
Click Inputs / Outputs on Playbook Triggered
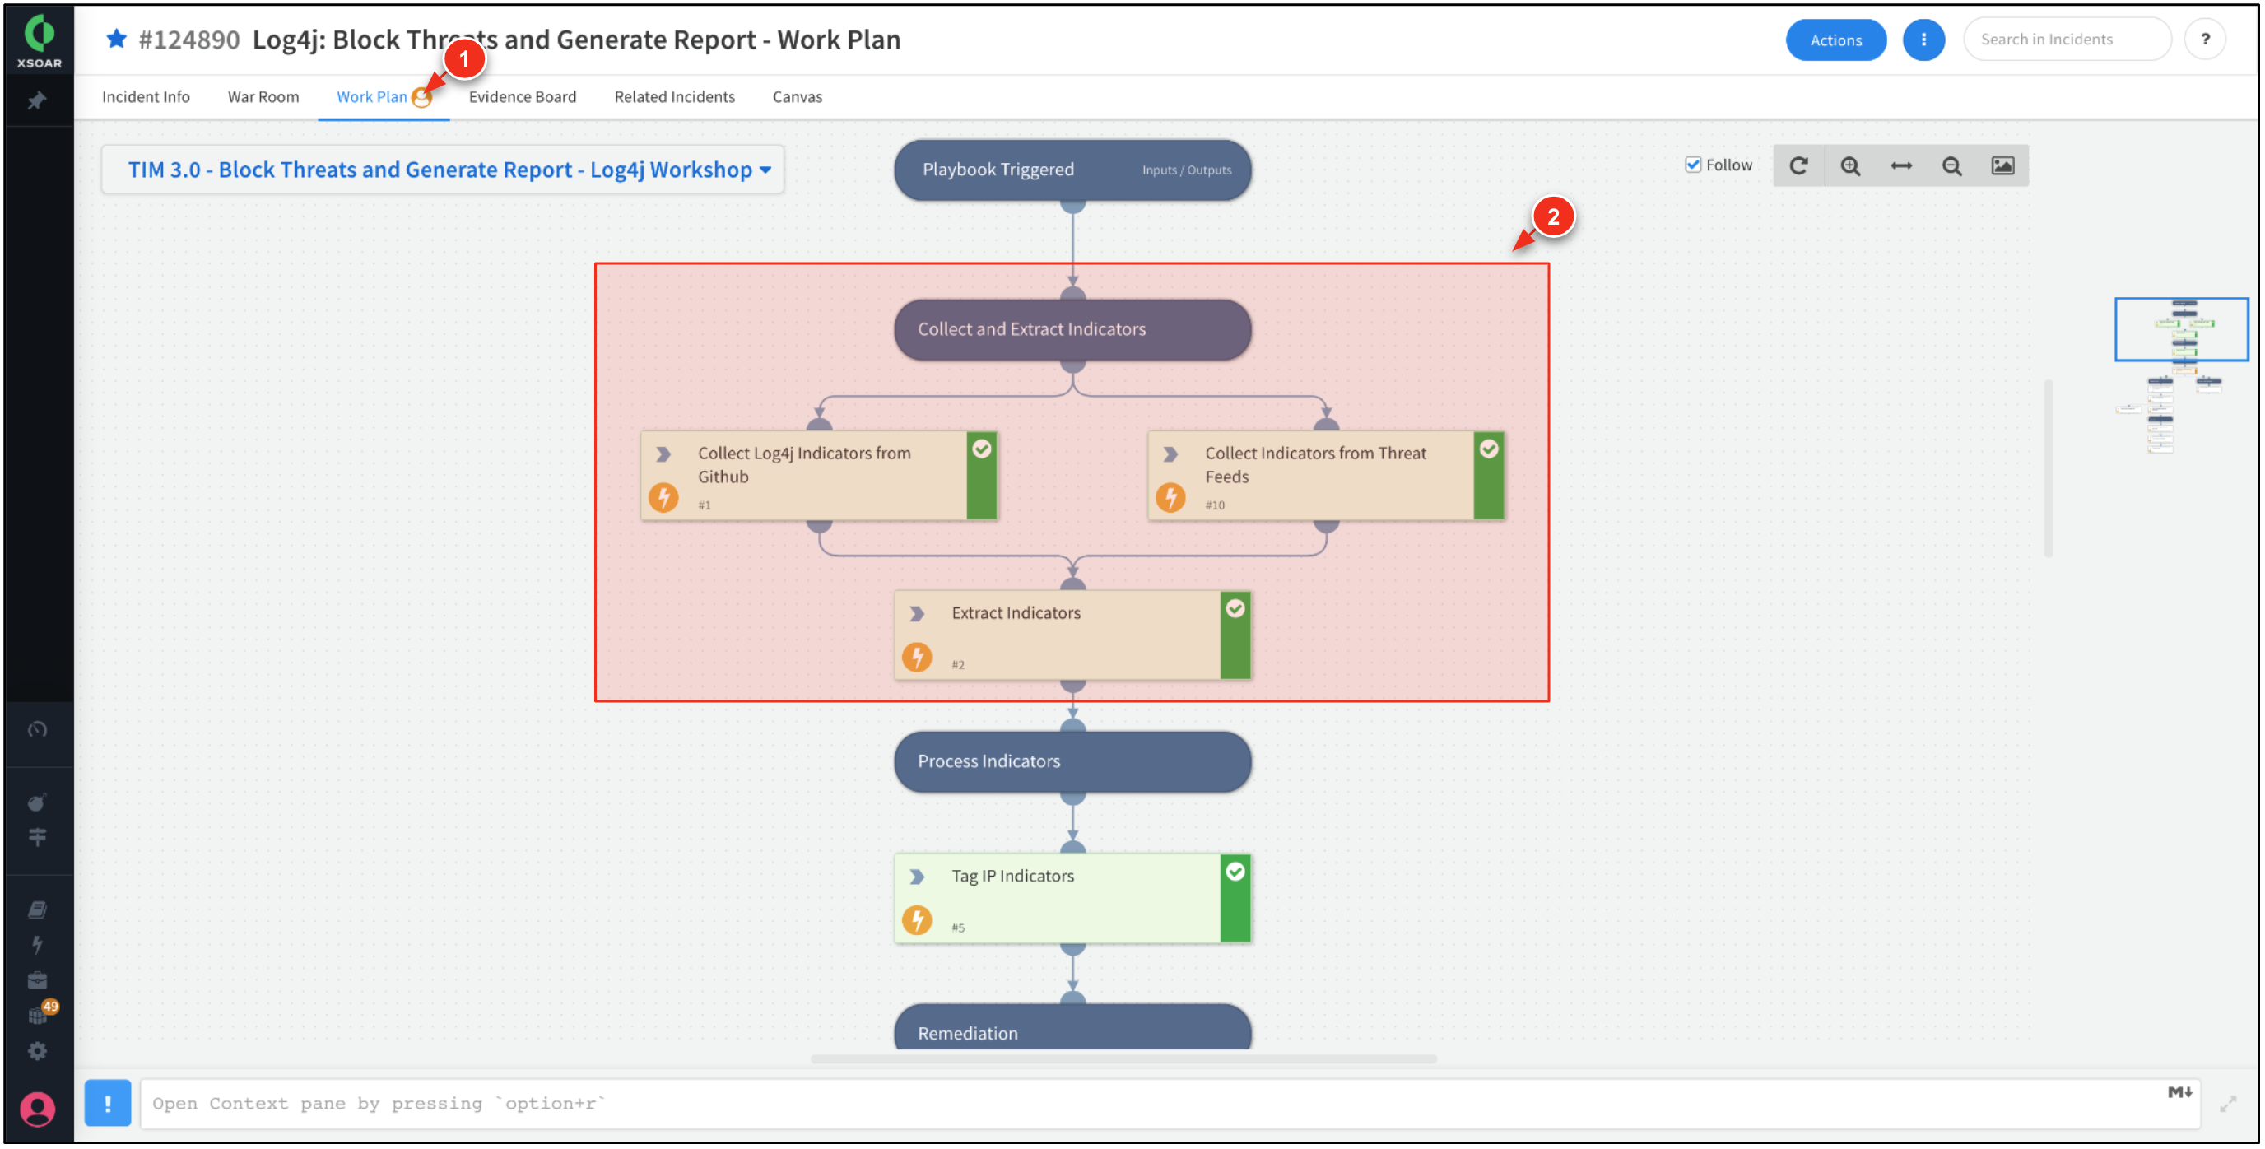(x=1186, y=170)
